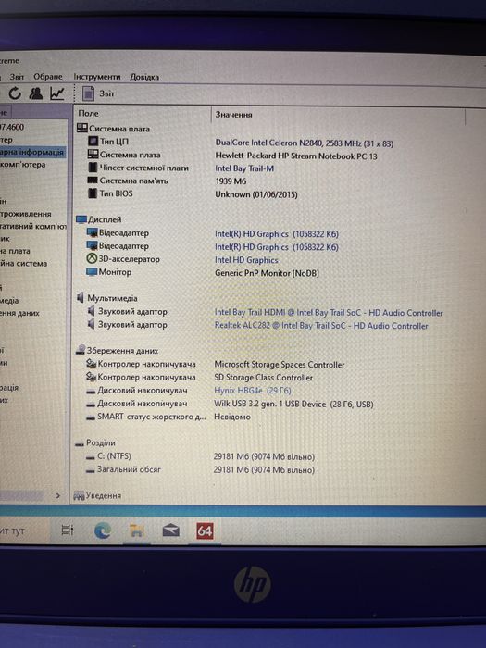The width and height of the screenshot is (486, 648).
Task: Click the Дисплей group monitor icon
Action: pos(81,219)
